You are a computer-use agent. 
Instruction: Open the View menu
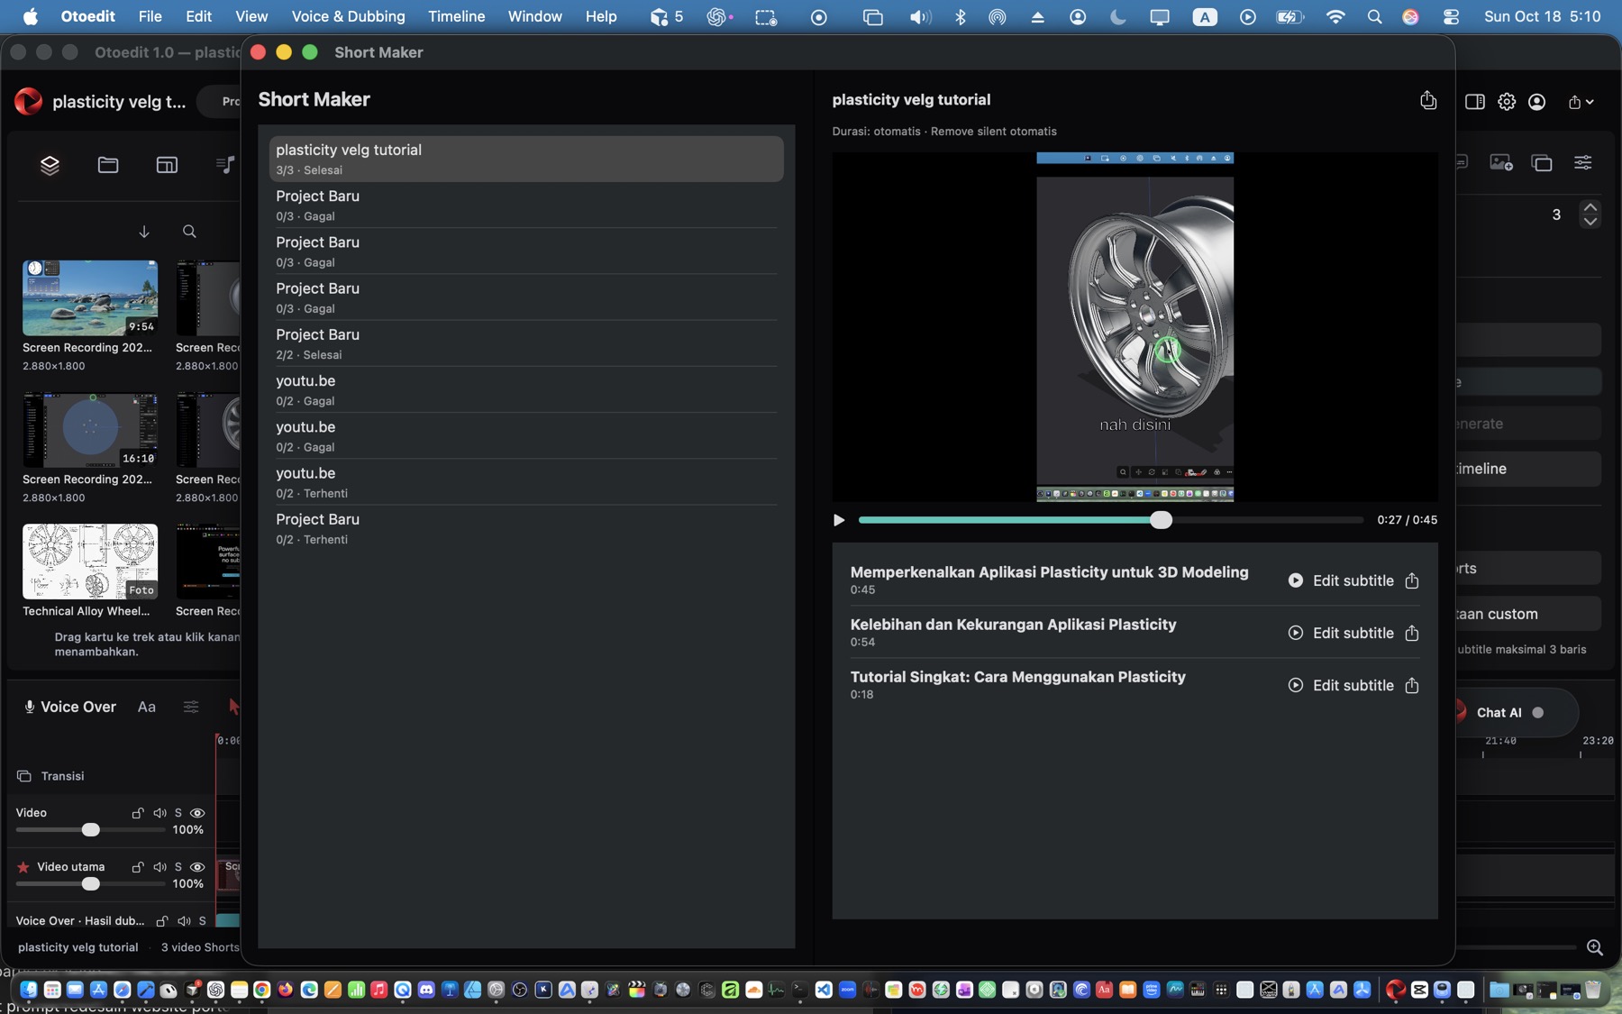[x=251, y=16]
